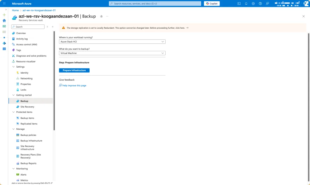Open the Azure portal waffle menu
The height and width of the screenshot is (185, 310).
[4, 4]
